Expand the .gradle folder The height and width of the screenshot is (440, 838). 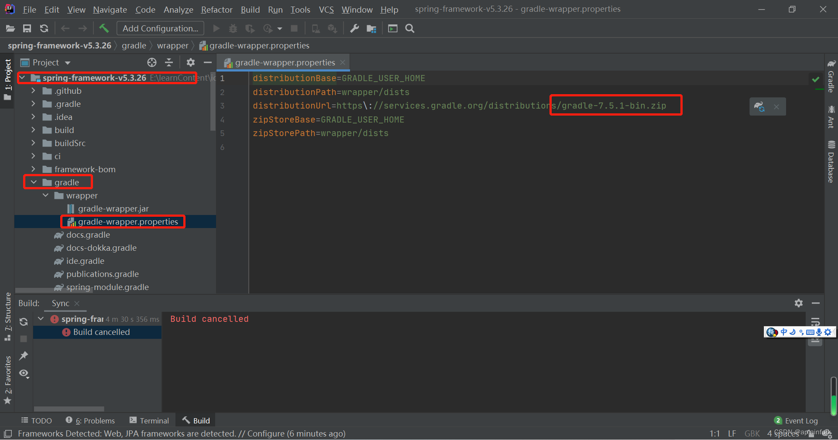[x=33, y=104]
